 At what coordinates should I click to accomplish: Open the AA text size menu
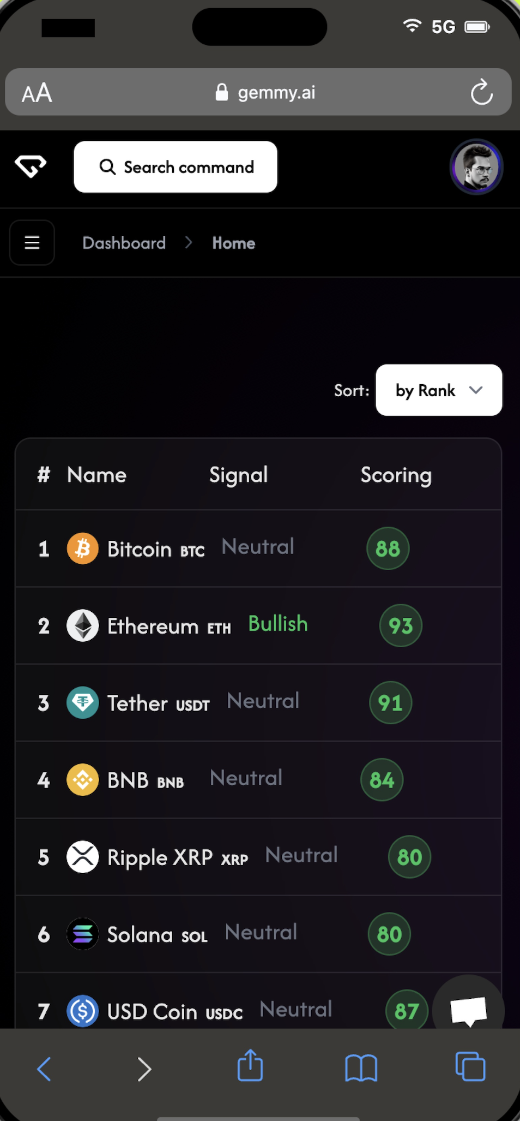36,92
